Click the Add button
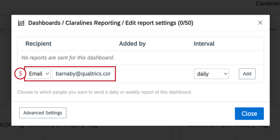 point(247,74)
